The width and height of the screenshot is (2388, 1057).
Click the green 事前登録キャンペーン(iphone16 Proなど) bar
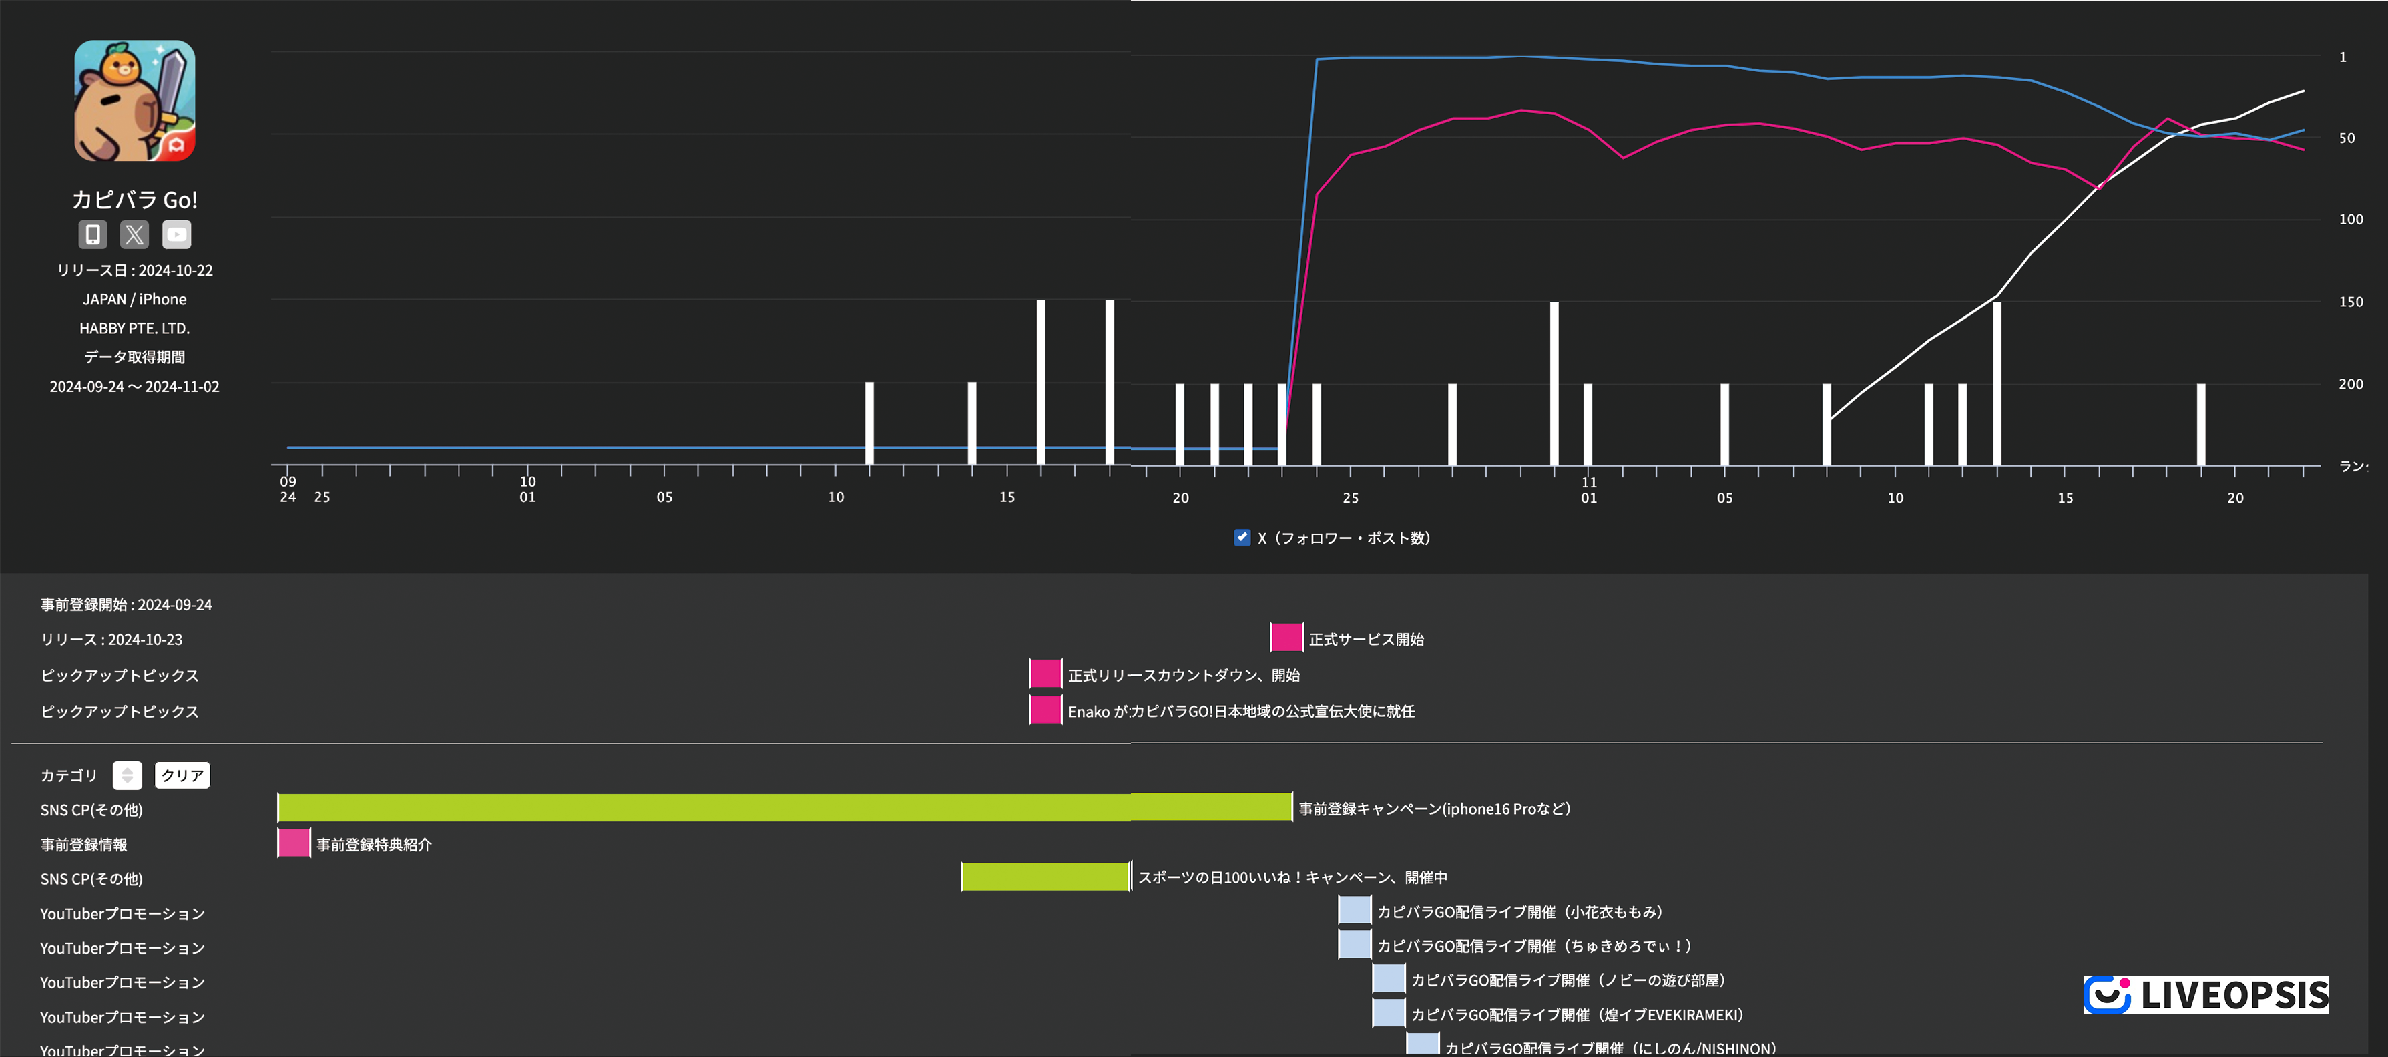click(784, 807)
